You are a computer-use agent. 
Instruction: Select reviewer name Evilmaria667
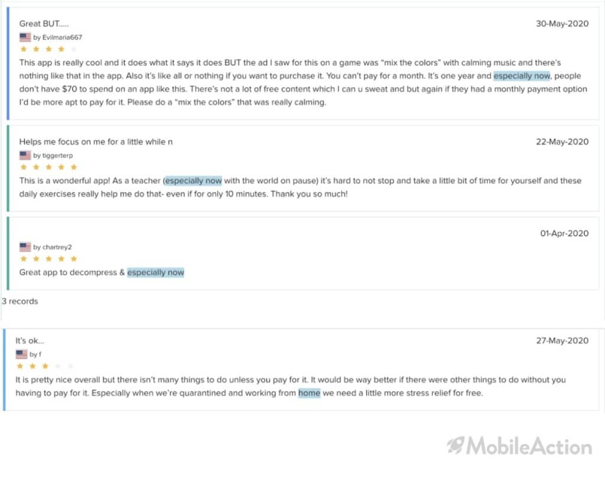[62, 37]
